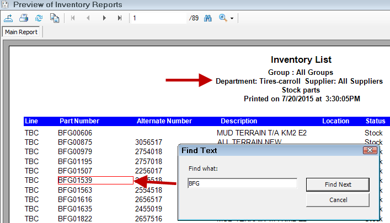Click the page number field

tap(159, 18)
